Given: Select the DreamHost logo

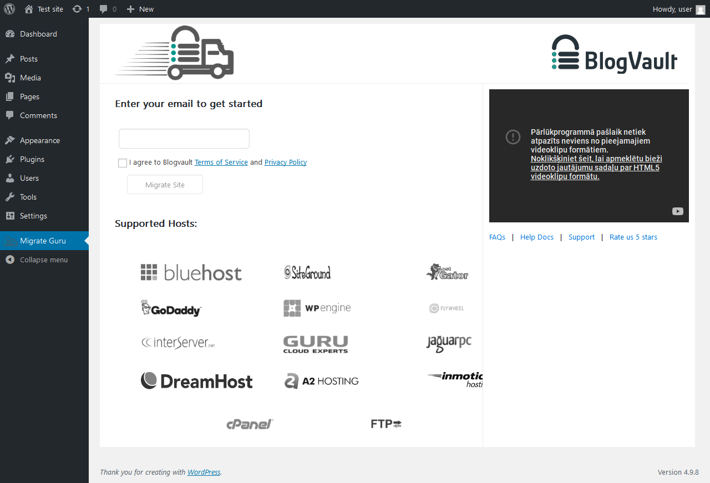Looking at the screenshot, I should pyautogui.click(x=197, y=381).
